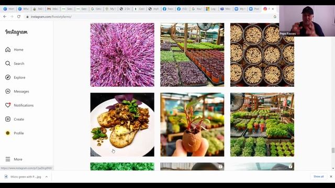Switch to the 'myh' browser tab

click(x=153, y=9)
